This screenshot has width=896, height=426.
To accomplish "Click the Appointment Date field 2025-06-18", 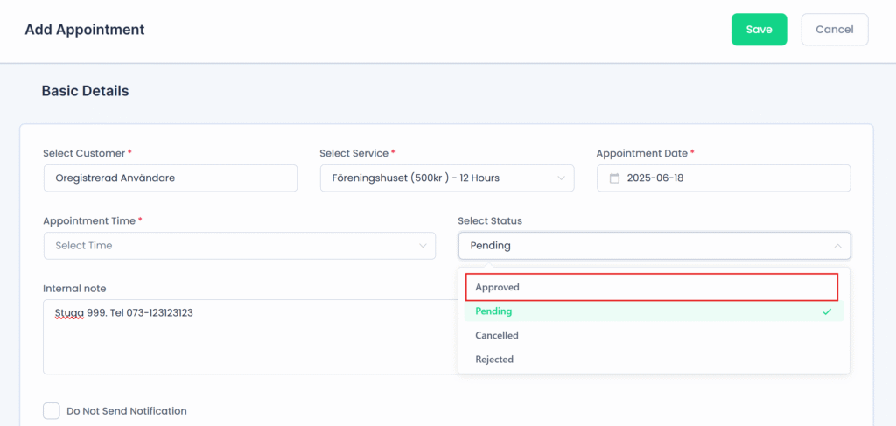I will 724,178.
